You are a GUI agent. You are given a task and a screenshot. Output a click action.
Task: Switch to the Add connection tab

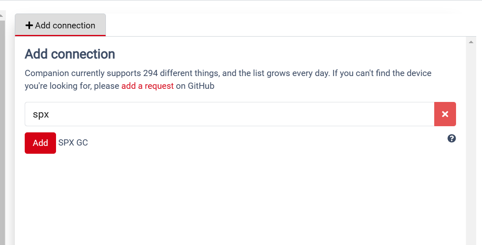click(60, 25)
